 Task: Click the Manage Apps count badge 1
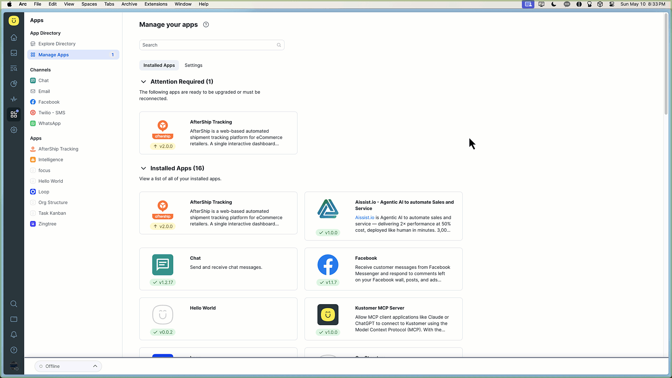coord(113,55)
